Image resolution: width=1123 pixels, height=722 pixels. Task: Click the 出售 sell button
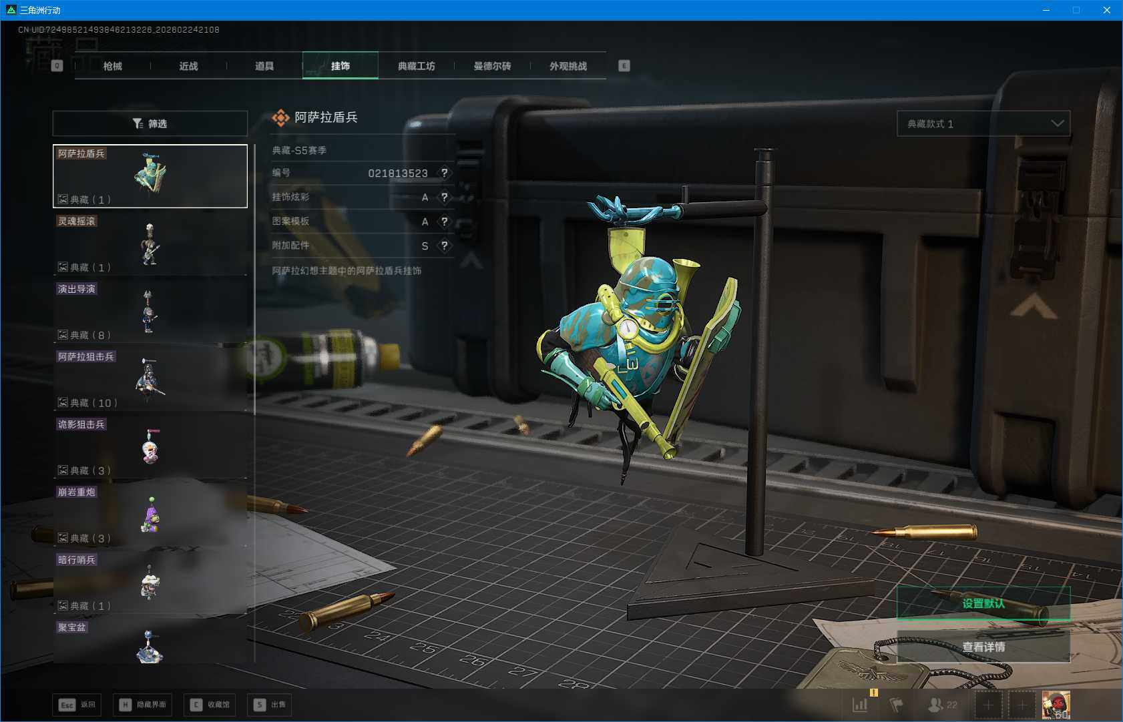click(x=269, y=705)
